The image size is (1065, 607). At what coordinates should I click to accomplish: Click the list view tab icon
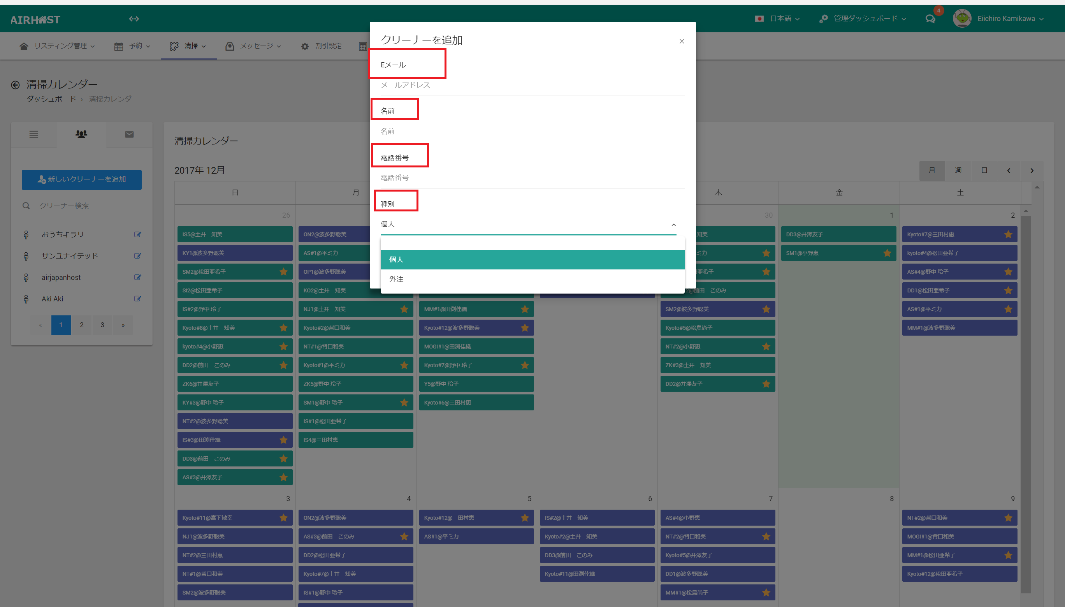pyautogui.click(x=34, y=134)
